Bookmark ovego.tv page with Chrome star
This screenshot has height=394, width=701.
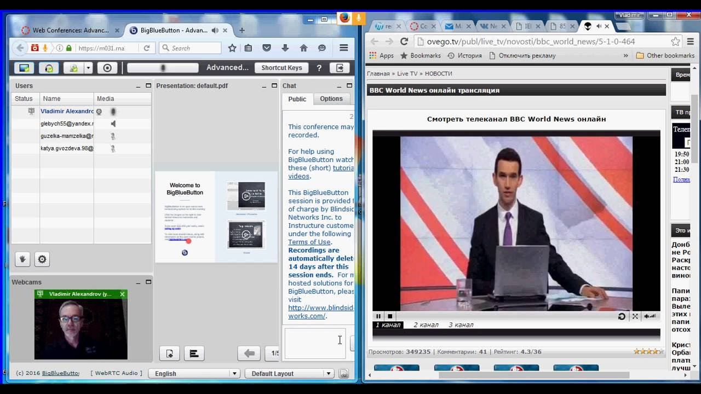pyautogui.click(x=676, y=42)
